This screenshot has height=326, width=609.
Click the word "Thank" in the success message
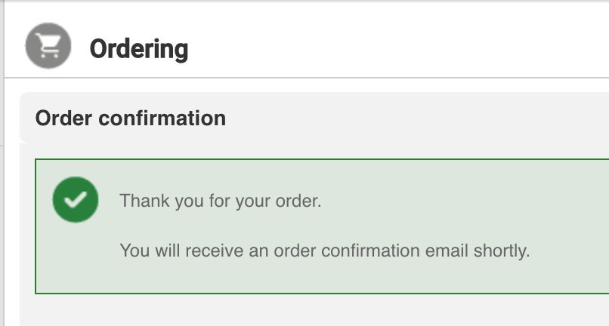point(142,201)
